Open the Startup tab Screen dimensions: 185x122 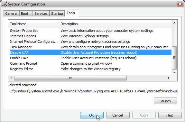click(x=57, y=14)
